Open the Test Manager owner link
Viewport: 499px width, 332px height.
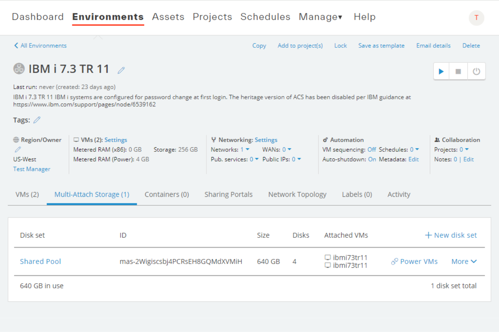click(31, 169)
